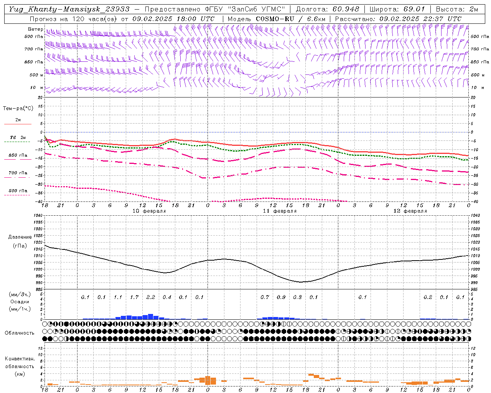Click the Конвективн. облачность panel label

click(20, 363)
